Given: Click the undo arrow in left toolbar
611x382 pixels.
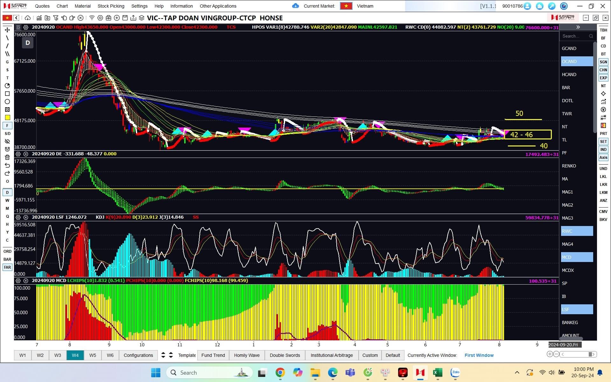Looking at the screenshot, I should (x=7, y=165).
